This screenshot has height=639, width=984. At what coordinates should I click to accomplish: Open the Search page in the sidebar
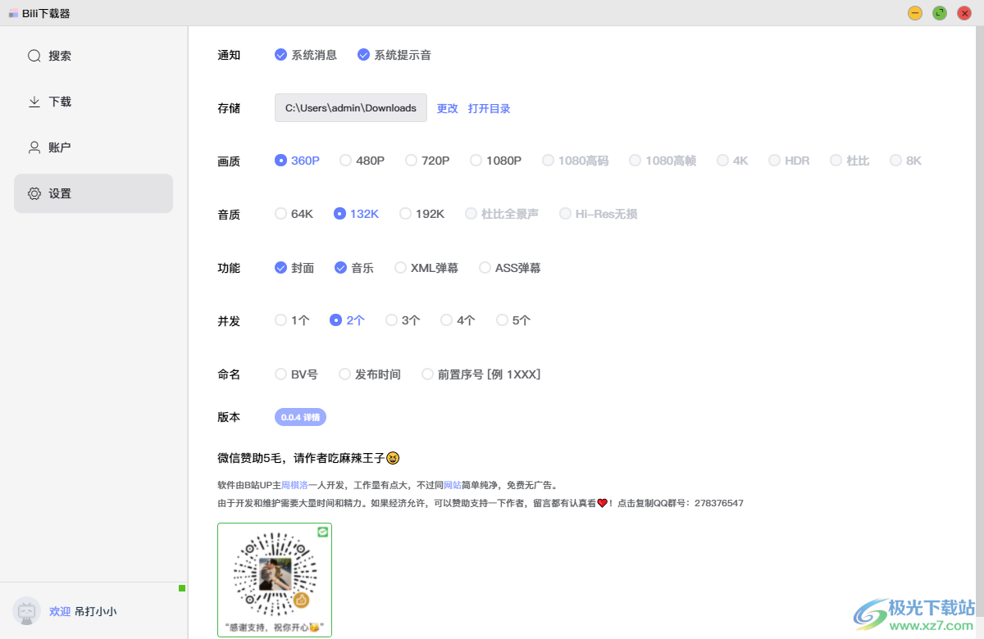point(93,56)
